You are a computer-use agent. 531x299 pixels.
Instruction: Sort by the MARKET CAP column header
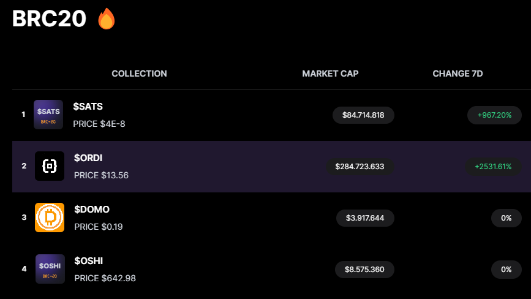pos(330,74)
